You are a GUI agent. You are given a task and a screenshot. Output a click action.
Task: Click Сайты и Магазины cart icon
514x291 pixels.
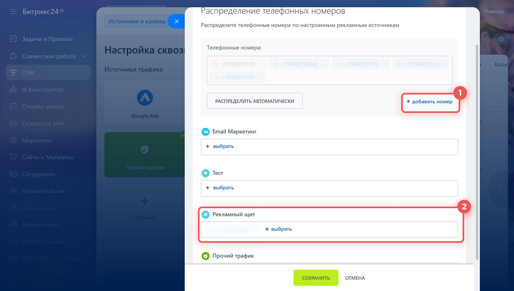click(x=13, y=157)
